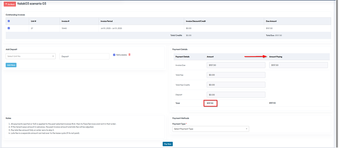Click the Due Amount column header
Viewport: 339px width, 148px height.
[x=271, y=21]
